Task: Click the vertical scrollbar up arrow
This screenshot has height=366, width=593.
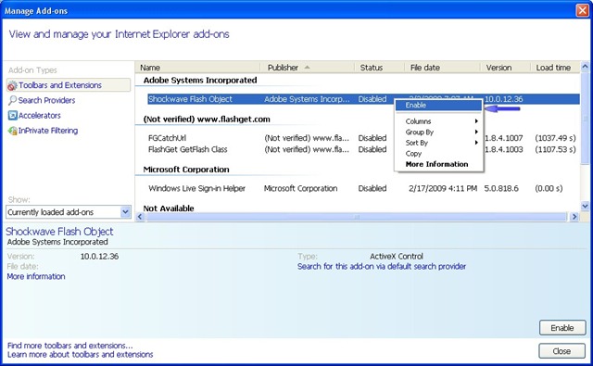Action: point(585,67)
